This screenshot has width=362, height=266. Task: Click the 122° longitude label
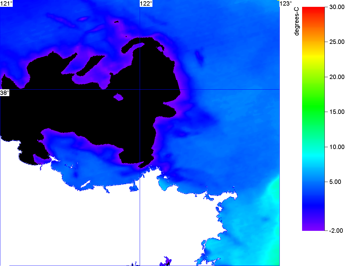coord(146,3)
